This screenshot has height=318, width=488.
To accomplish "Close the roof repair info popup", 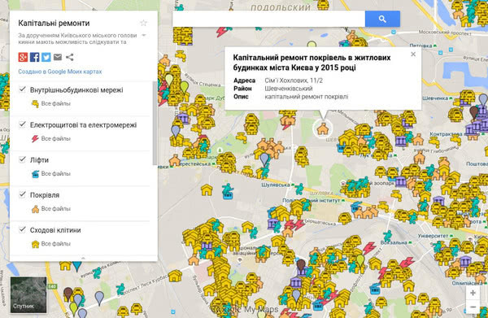I will point(413,54).
